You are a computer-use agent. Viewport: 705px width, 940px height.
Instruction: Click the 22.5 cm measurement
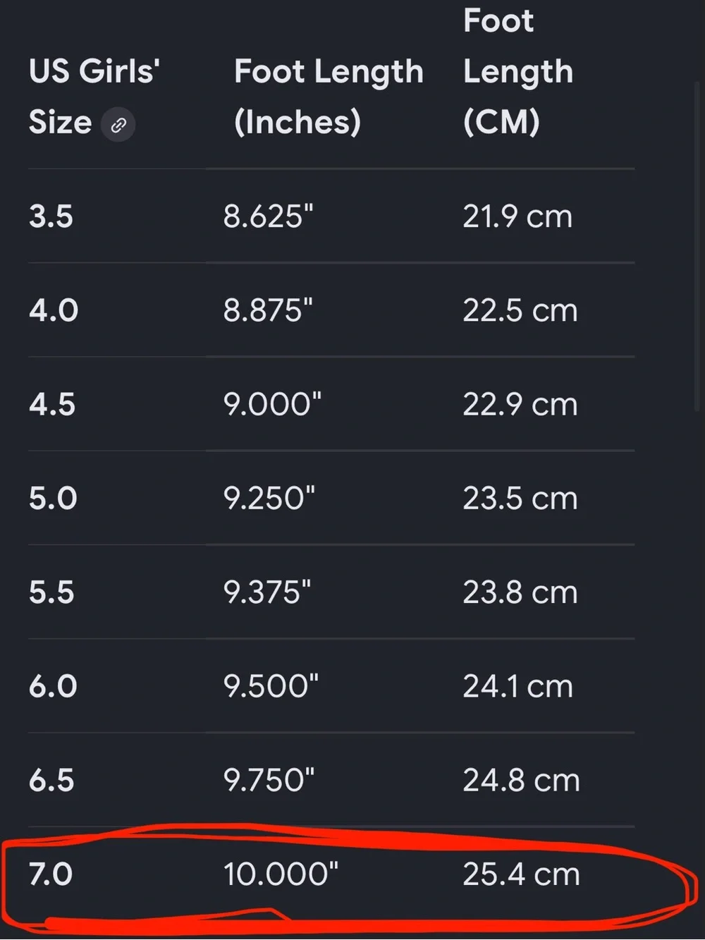pyautogui.click(x=520, y=310)
